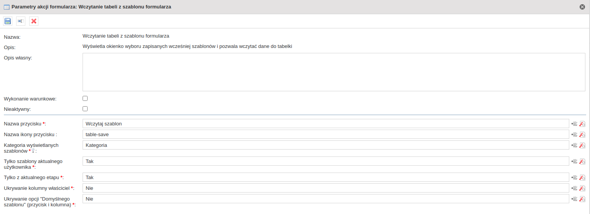Click list icon next to table-save field
Image resolution: width=590 pixels, height=214 pixels.
tap(575, 134)
